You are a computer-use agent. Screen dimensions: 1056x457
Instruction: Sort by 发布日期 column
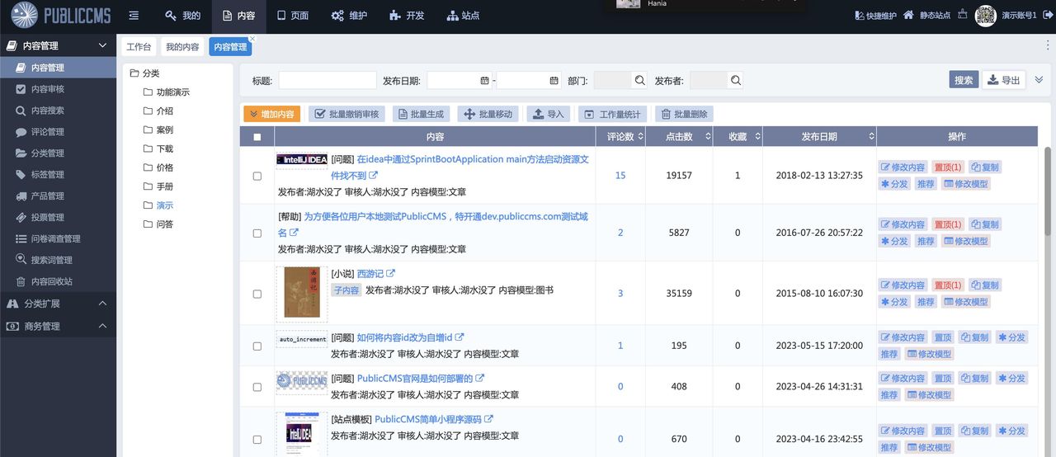tap(819, 137)
